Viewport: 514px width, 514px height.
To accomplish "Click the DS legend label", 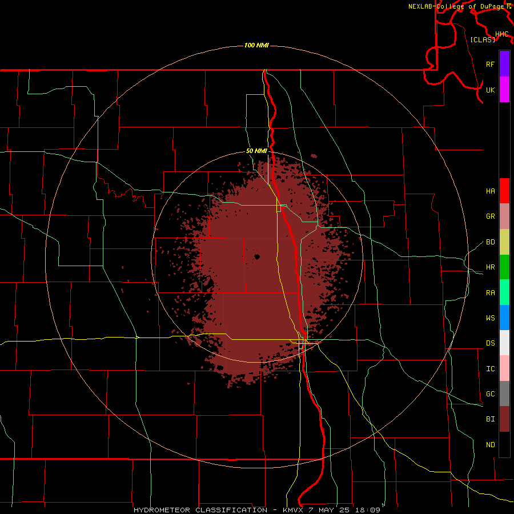I will [x=491, y=343].
